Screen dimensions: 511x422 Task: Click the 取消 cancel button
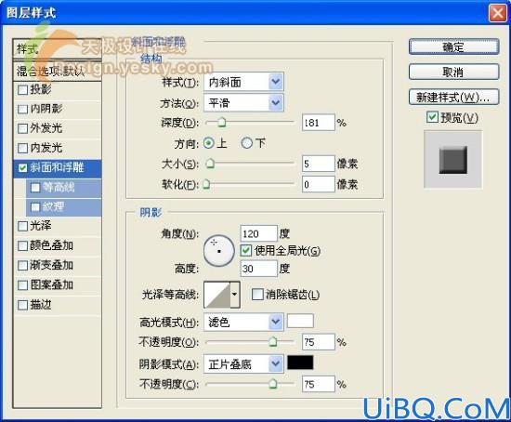(x=453, y=73)
